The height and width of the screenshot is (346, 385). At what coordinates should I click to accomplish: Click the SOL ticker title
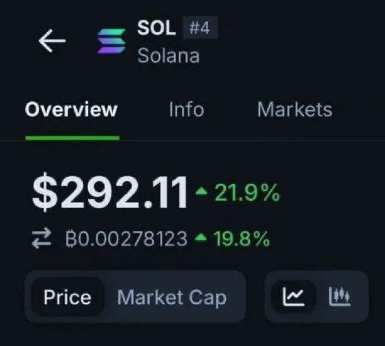click(157, 28)
